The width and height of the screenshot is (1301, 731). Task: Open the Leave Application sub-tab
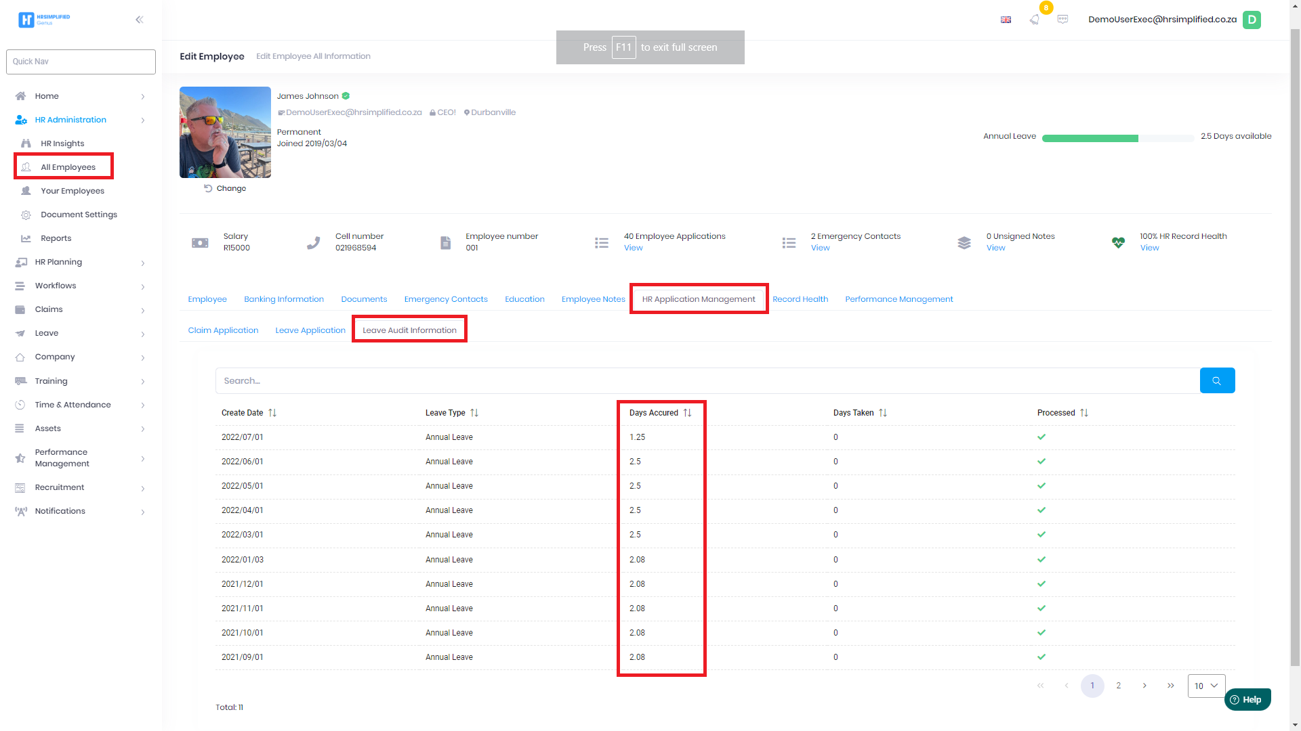310,330
